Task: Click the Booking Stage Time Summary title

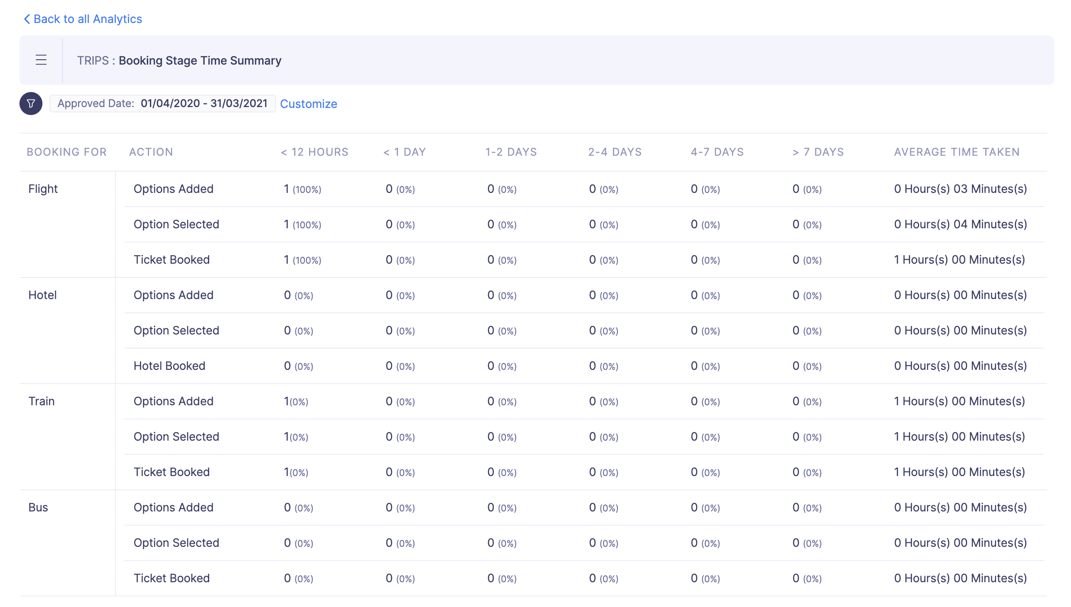Action: coord(200,60)
